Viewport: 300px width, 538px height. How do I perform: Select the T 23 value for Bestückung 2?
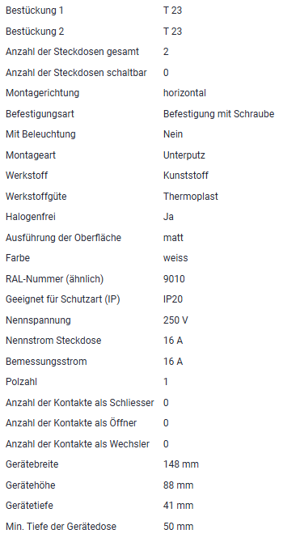[x=172, y=32]
